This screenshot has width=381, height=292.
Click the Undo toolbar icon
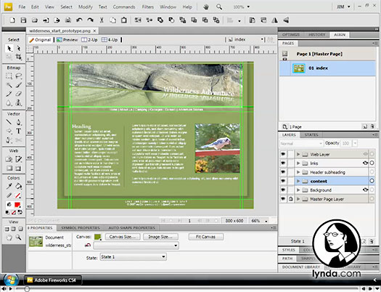pyautogui.click(x=79, y=20)
